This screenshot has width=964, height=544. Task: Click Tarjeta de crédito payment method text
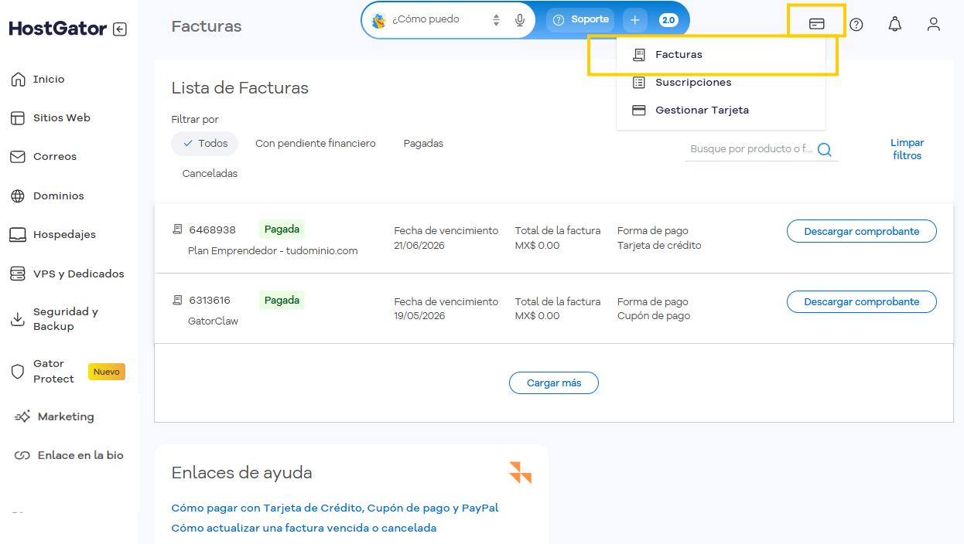point(659,245)
